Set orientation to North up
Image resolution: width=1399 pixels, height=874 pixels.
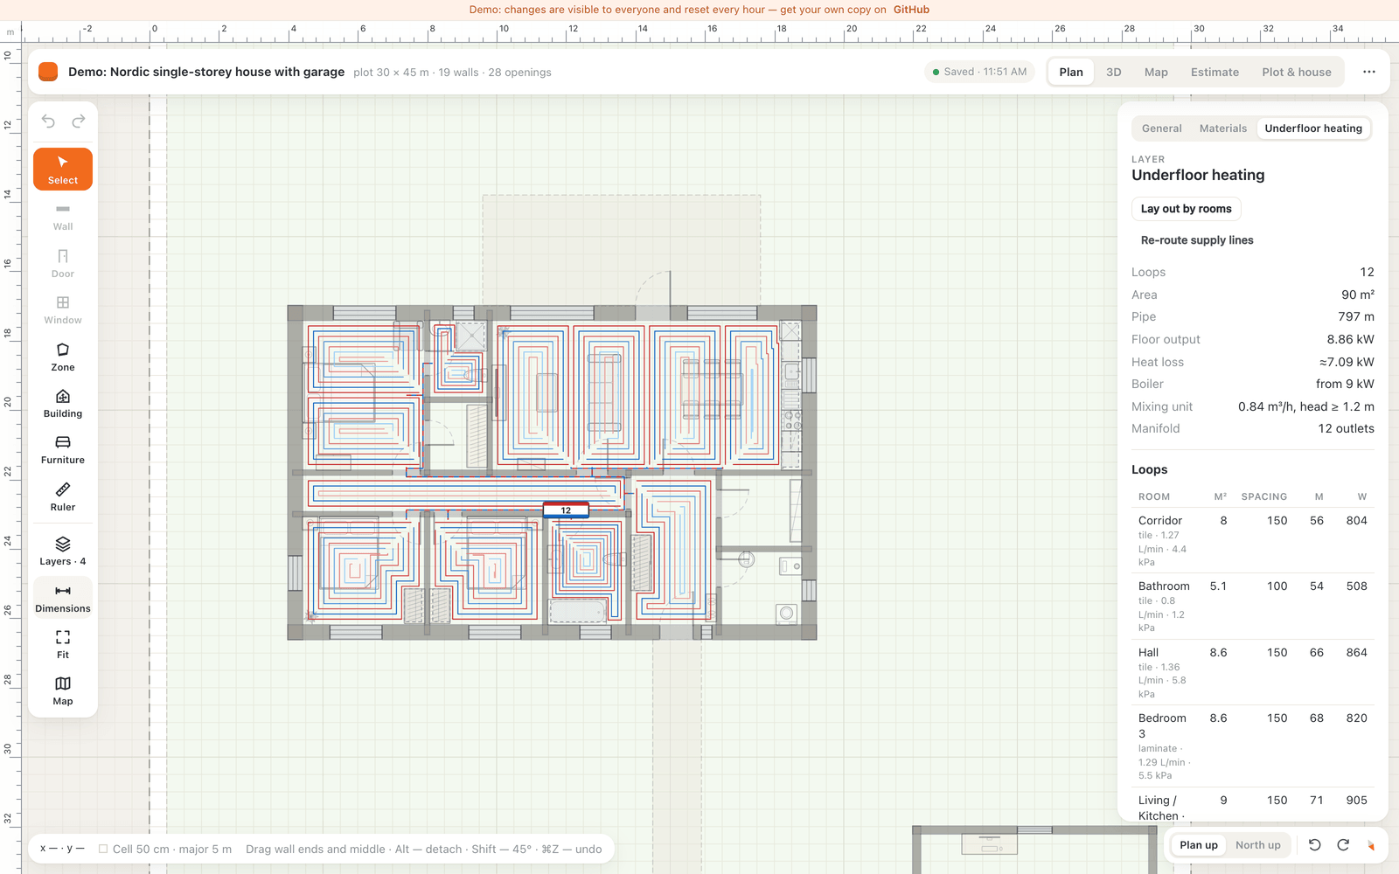(x=1257, y=845)
